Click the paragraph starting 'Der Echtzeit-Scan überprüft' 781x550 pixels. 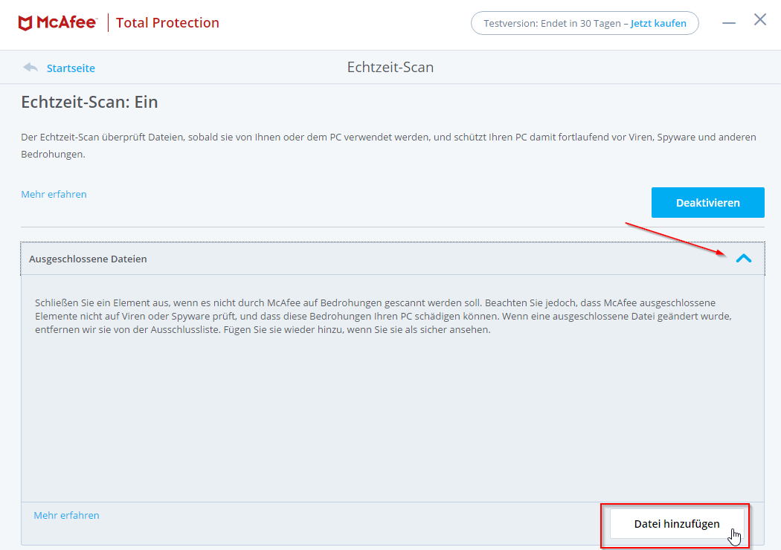coord(388,146)
